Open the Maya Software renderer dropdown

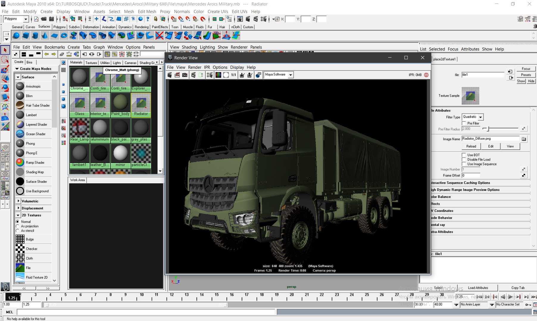[x=291, y=75]
